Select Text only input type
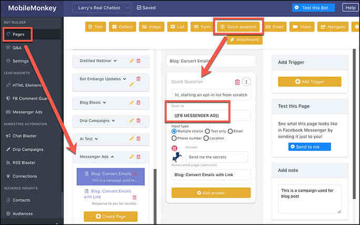 tap(207, 131)
